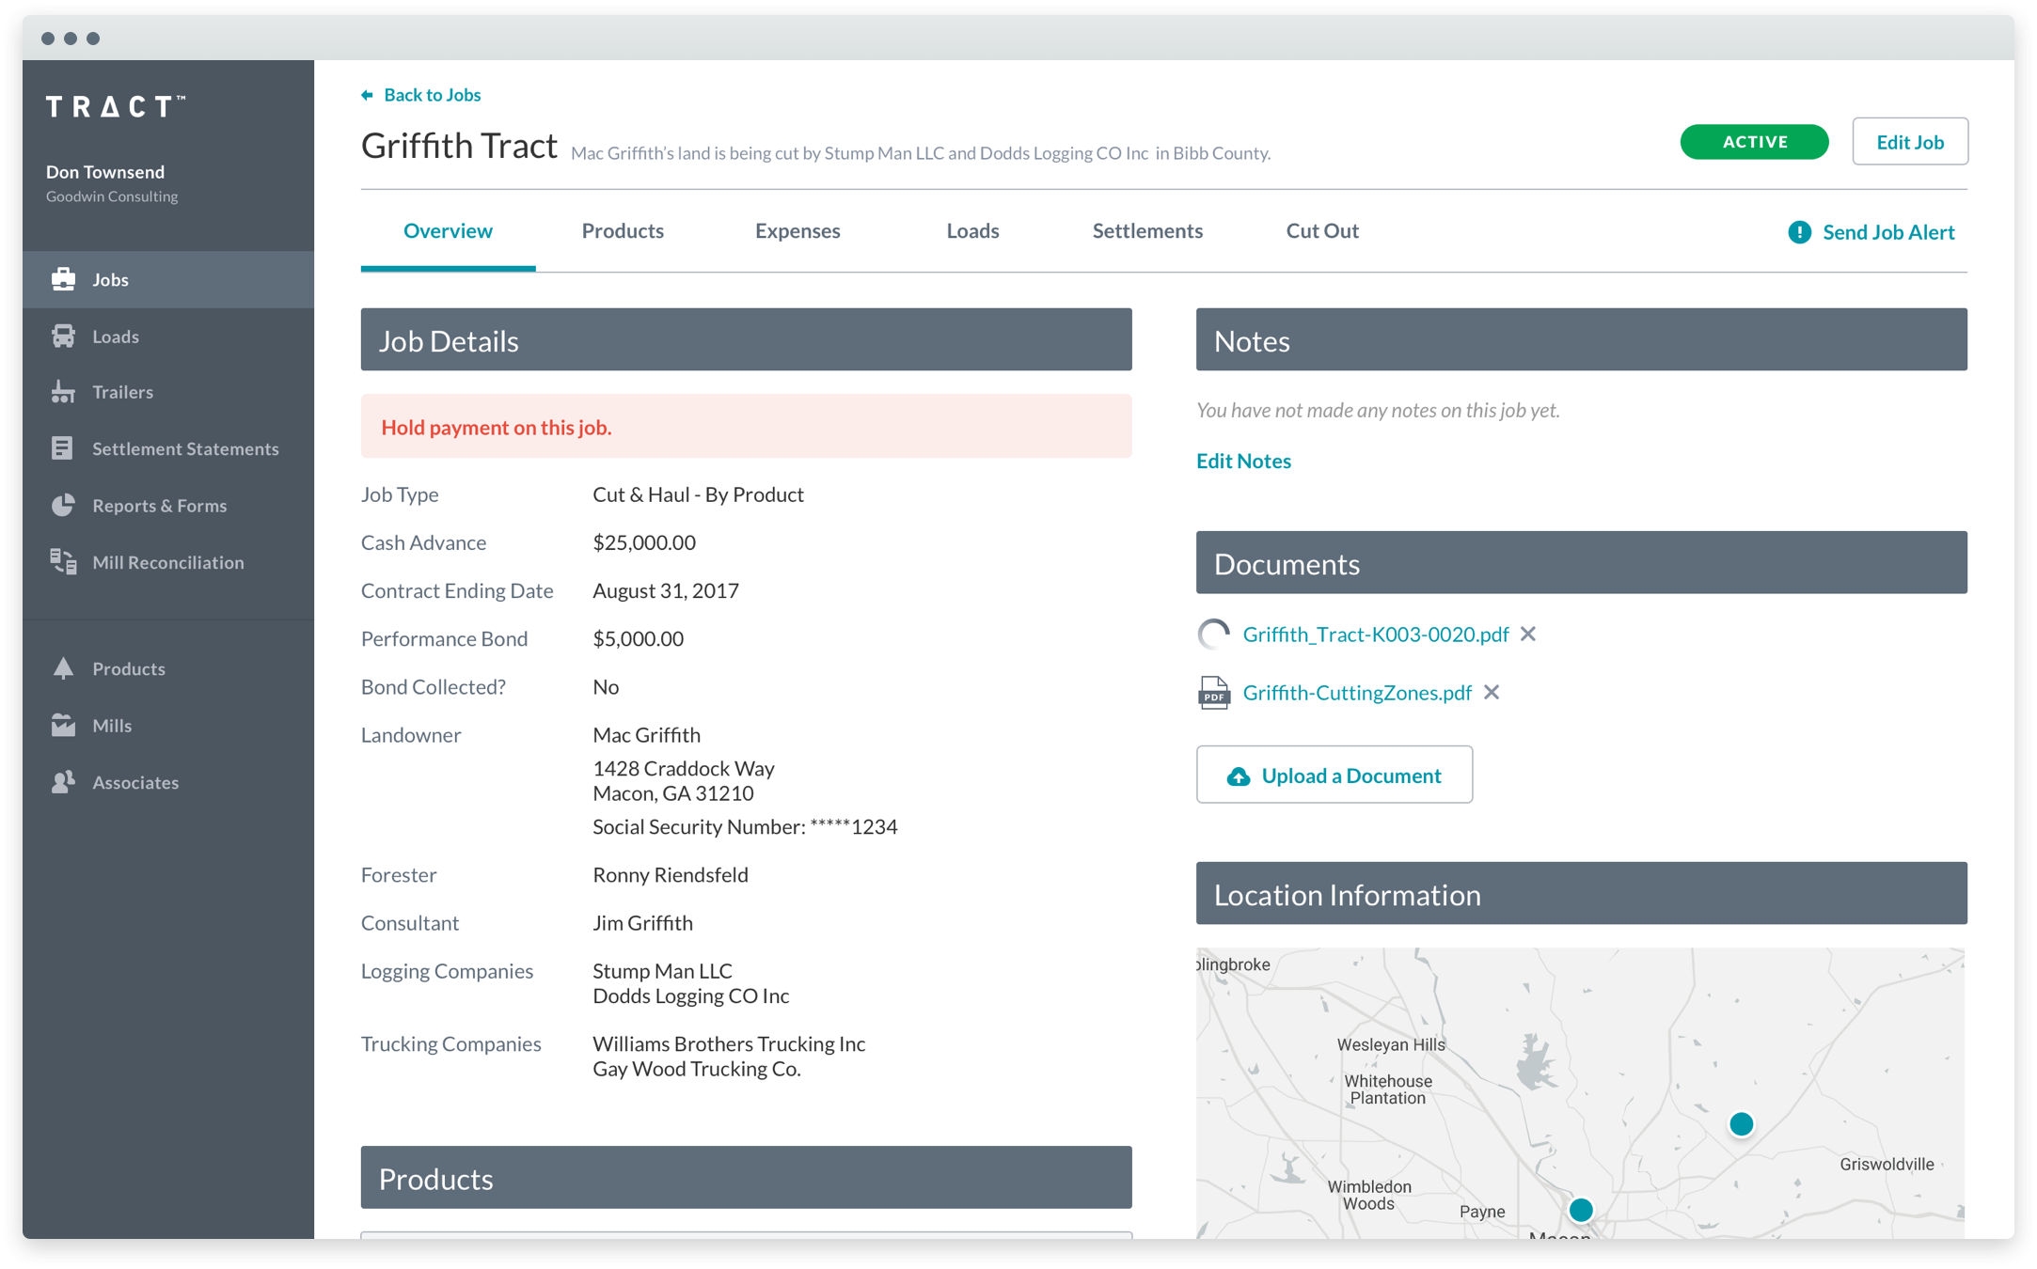2037x1269 pixels.
Task: Open the Overview tab
Action: coord(448,231)
